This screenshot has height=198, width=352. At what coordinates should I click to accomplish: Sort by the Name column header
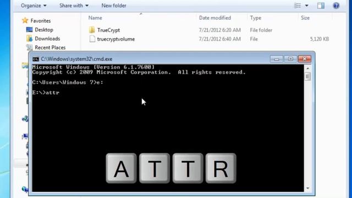pos(95,18)
